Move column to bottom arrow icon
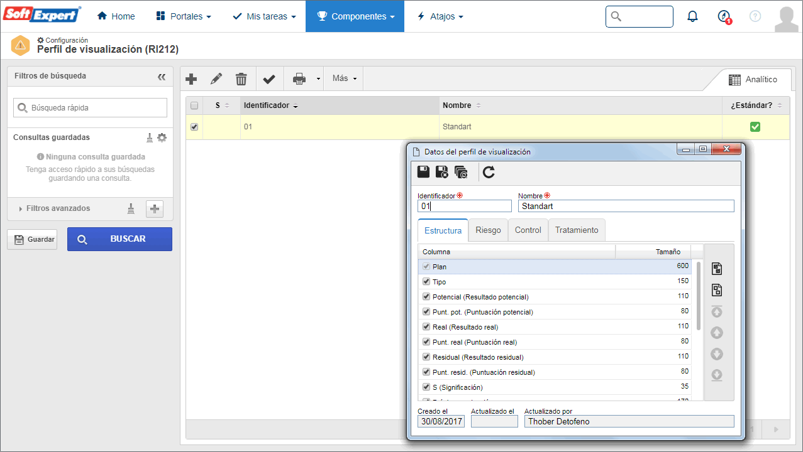 tap(716, 375)
